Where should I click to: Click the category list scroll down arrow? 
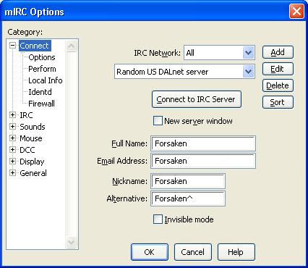click(72, 242)
